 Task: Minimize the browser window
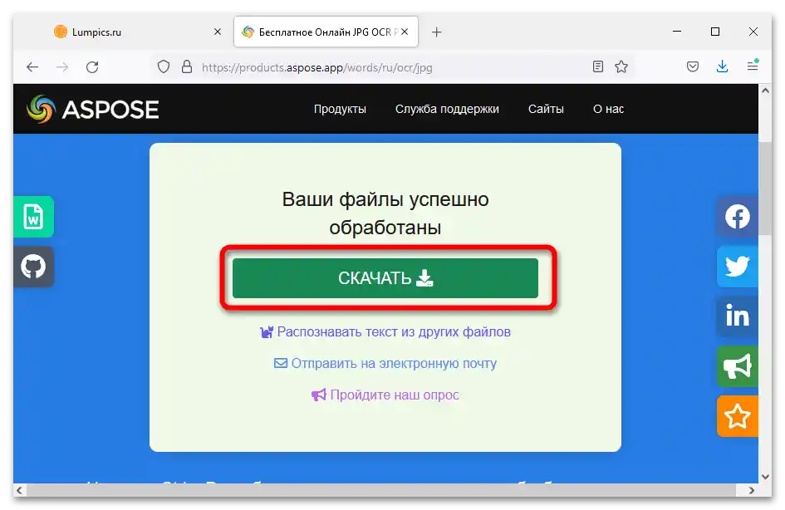coord(677,32)
